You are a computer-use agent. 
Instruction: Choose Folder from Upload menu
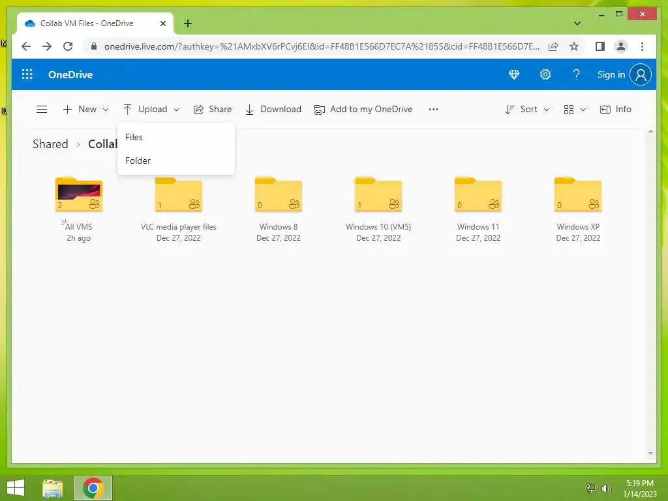pos(176,160)
